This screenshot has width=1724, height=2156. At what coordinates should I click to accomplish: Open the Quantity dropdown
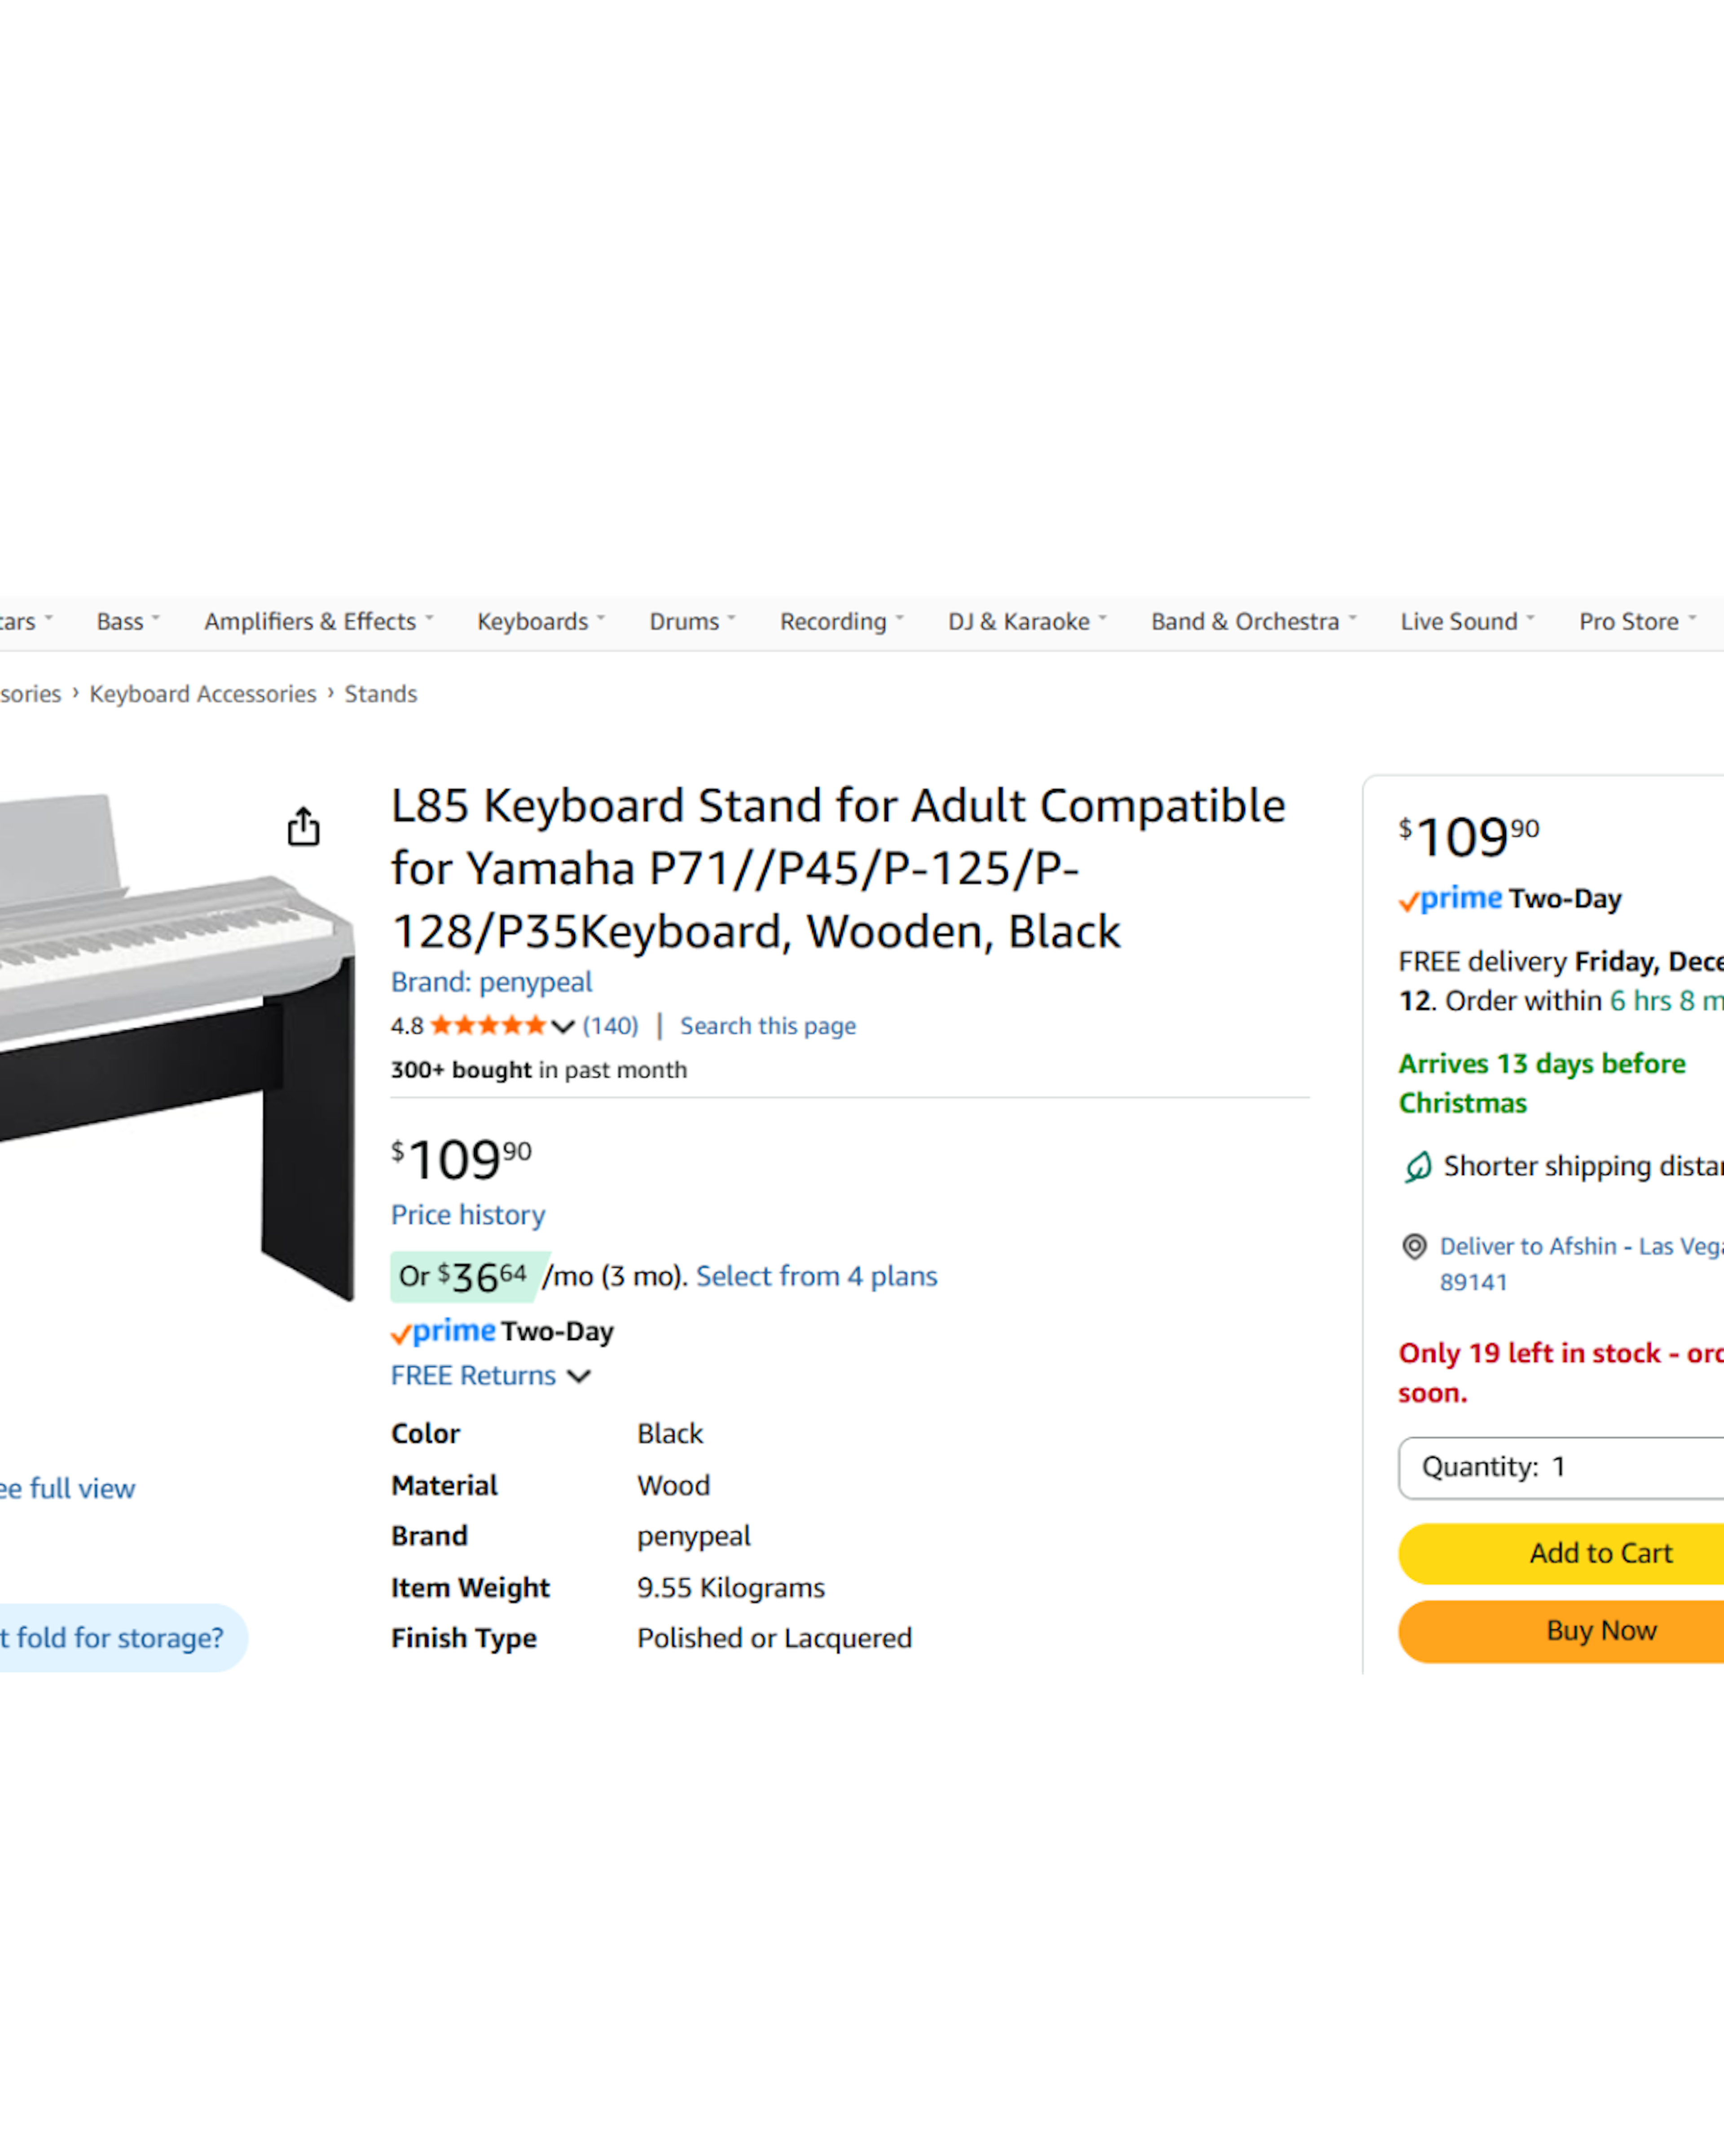coord(1560,1467)
